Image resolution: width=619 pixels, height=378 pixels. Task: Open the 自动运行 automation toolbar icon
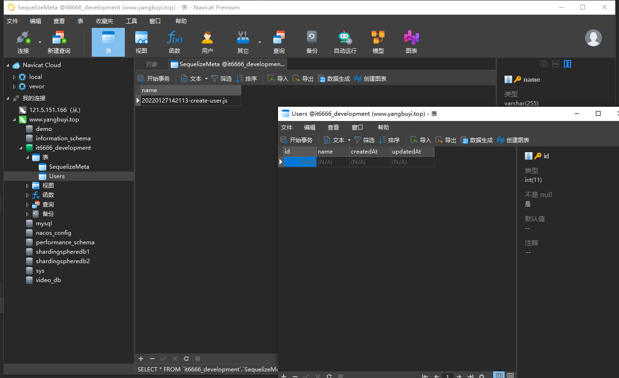pyautogui.click(x=345, y=43)
